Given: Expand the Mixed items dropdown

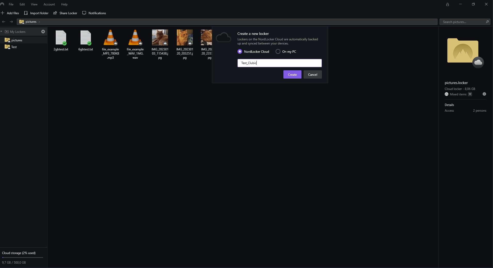Looking at the screenshot, I should [470, 94].
